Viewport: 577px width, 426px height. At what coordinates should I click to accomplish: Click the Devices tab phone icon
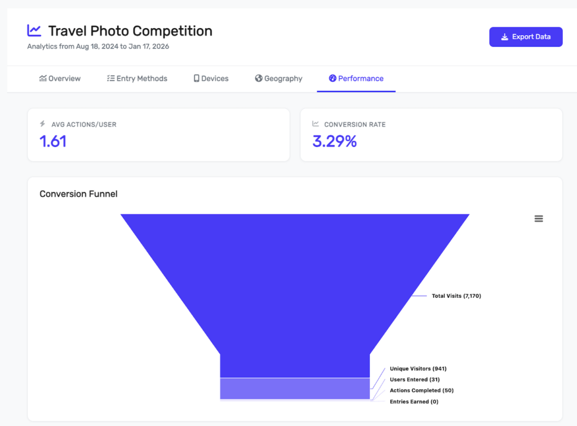coord(197,78)
